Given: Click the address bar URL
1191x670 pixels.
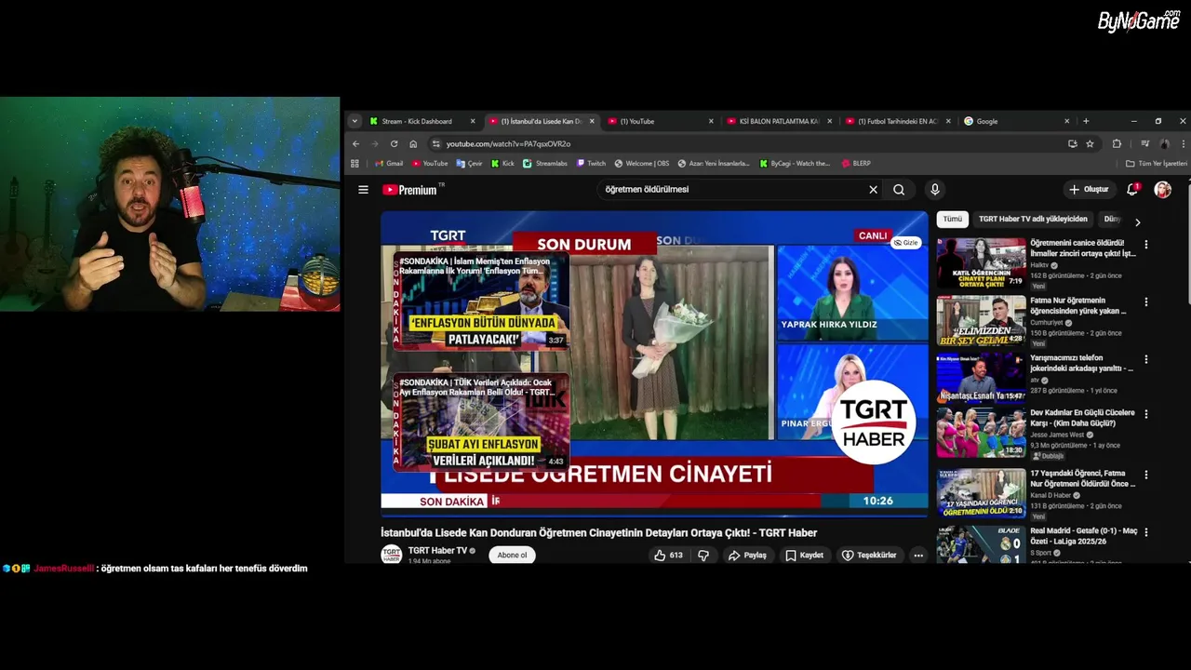Looking at the screenshot, I should [x=508, y=144].
